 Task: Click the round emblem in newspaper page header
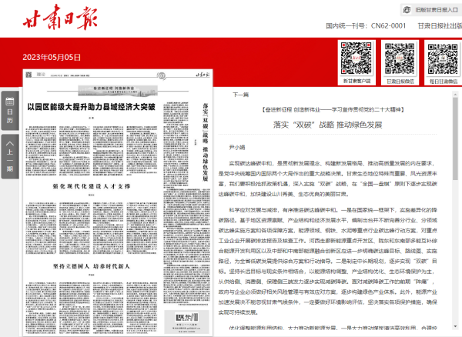click(161, 75)
